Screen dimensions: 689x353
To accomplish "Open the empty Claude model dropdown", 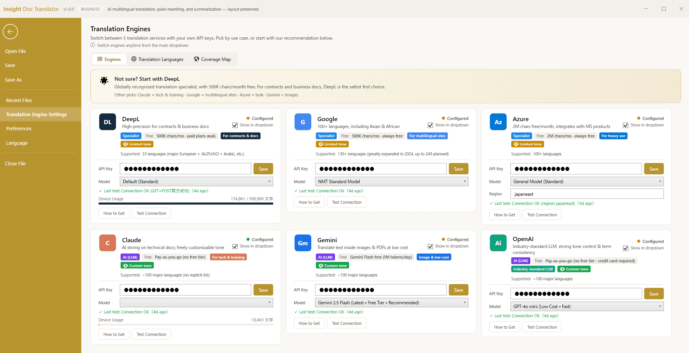I will [196, 303].
